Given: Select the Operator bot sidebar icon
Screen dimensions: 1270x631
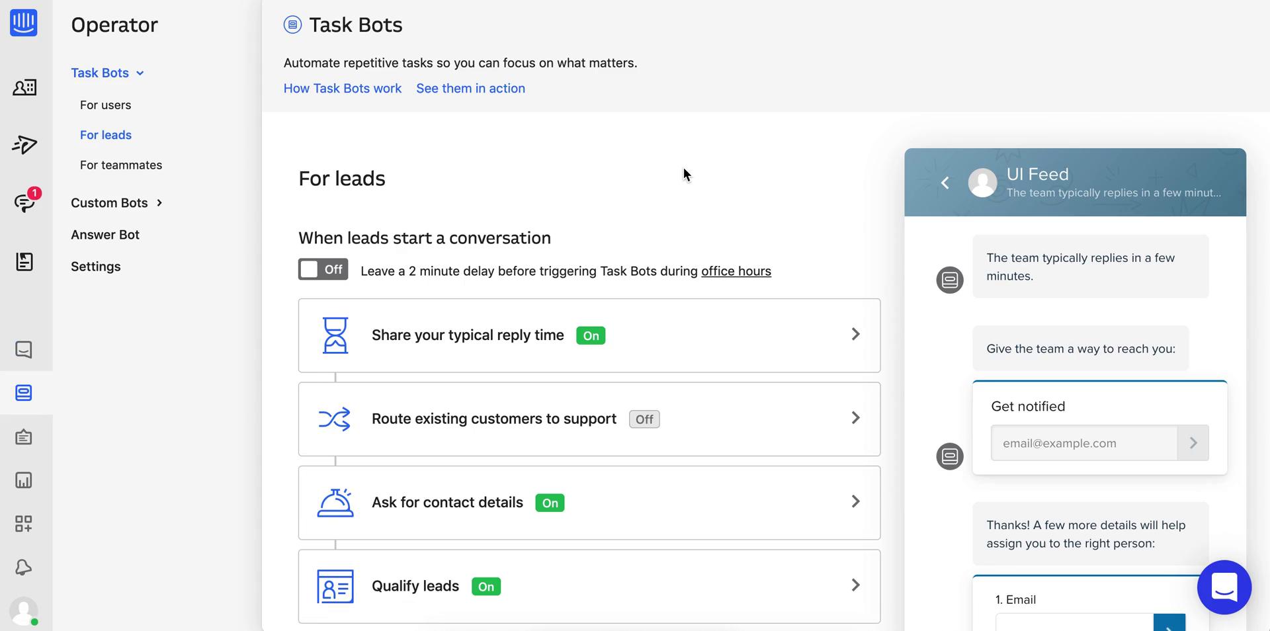Looking at the screenshot, I should [x=24, y=393].
